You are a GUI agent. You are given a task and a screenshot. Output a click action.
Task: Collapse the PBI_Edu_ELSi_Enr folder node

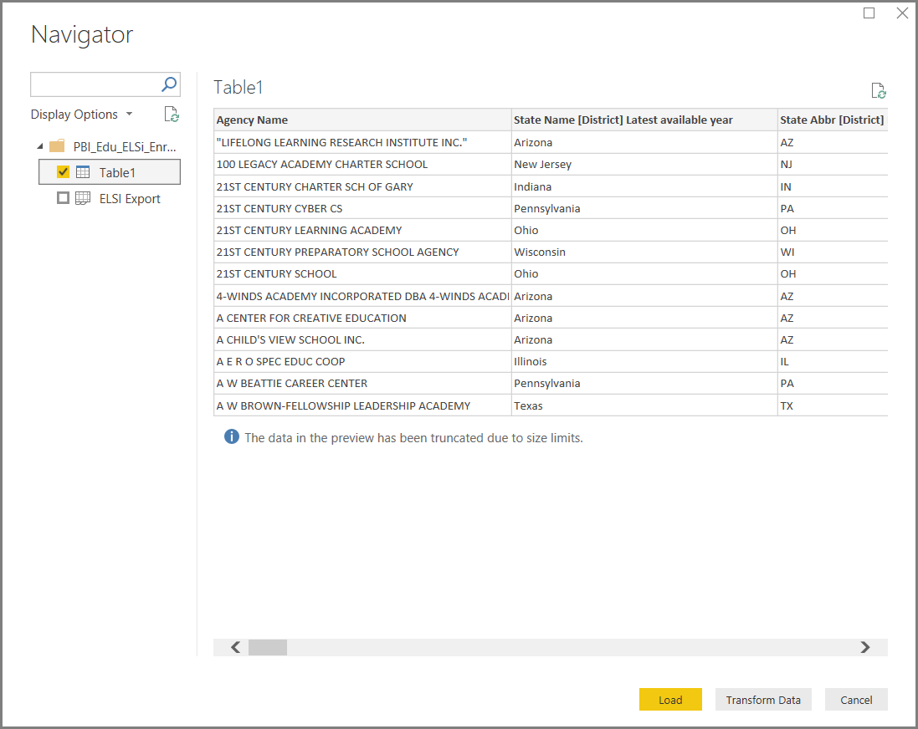click(40, 146)
